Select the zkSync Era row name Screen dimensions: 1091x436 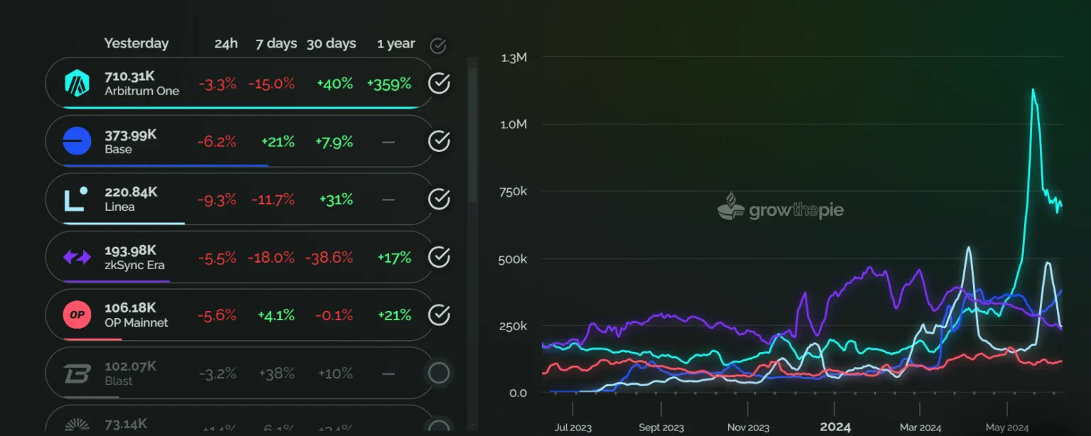point(135,266)
